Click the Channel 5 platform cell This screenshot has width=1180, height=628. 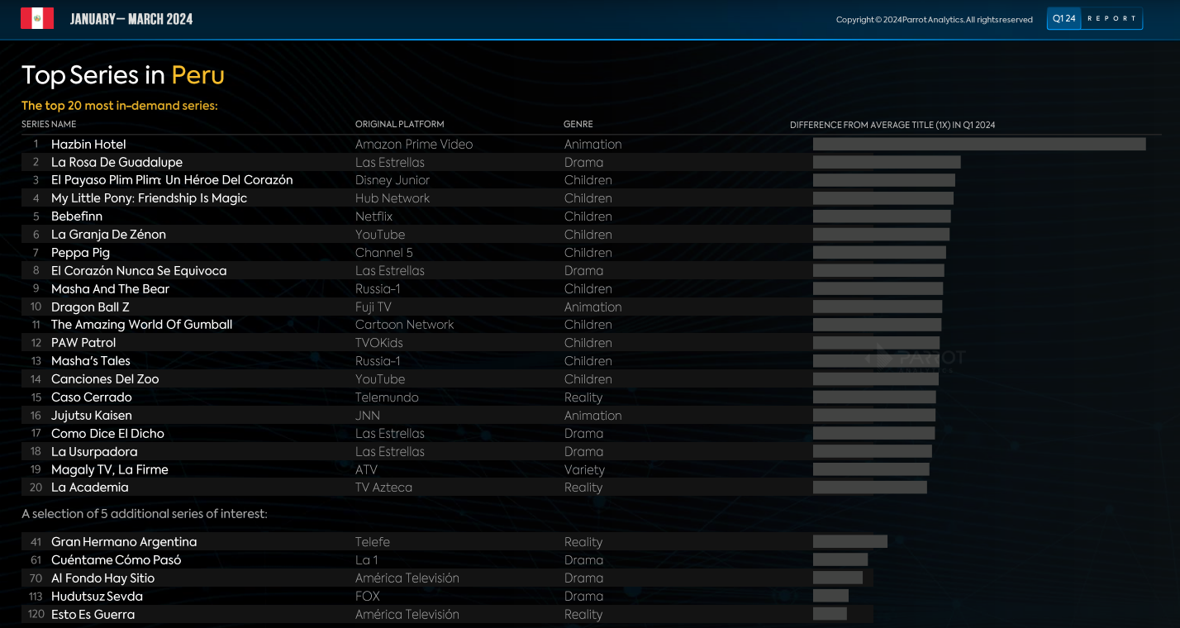pyautogui.click(x=384, y=253)
